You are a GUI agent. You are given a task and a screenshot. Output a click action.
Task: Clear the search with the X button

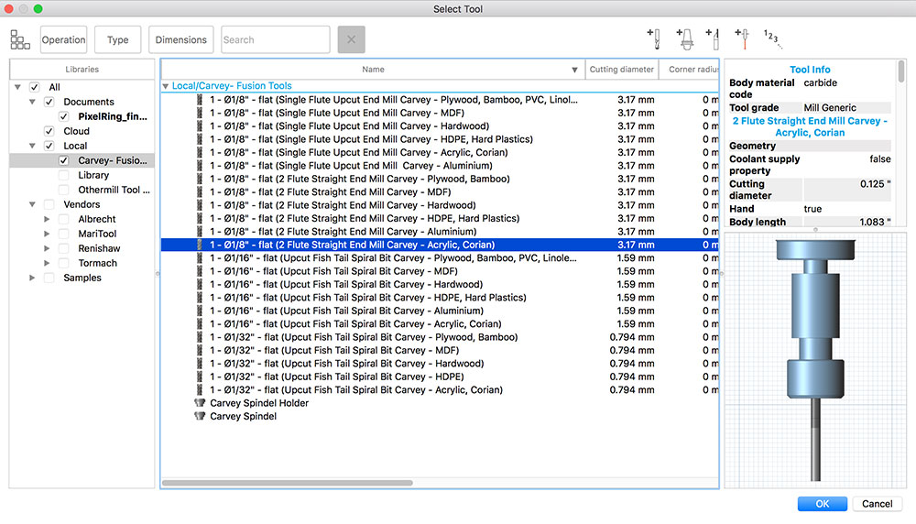(351, 39)
